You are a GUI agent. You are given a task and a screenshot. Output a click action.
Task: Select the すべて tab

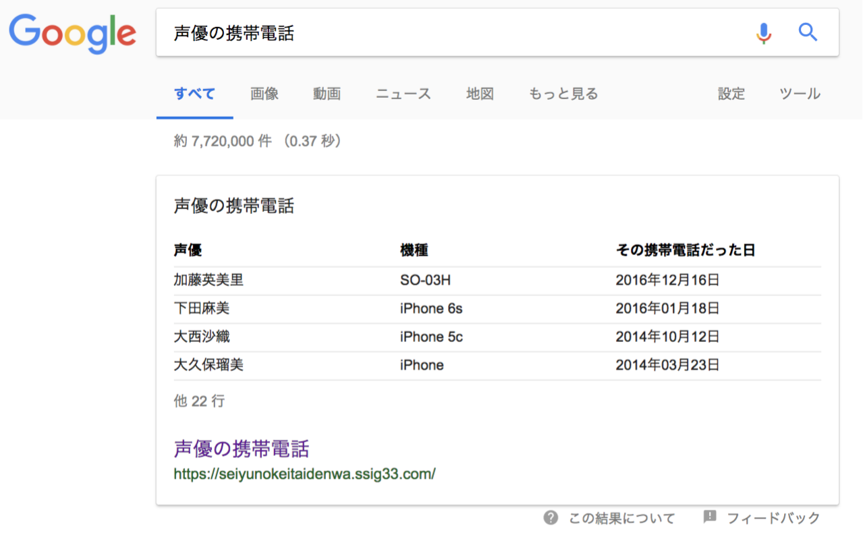pos(194,94)
